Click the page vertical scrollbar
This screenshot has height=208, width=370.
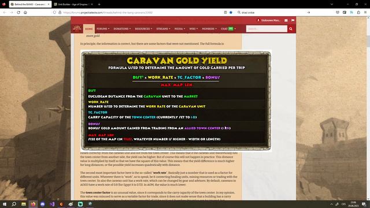[368, 109]
